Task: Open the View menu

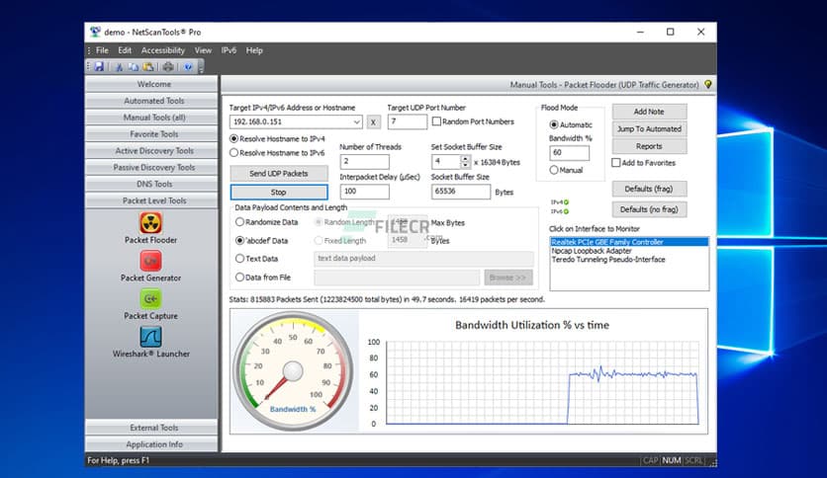Action: tap(203, 50)
